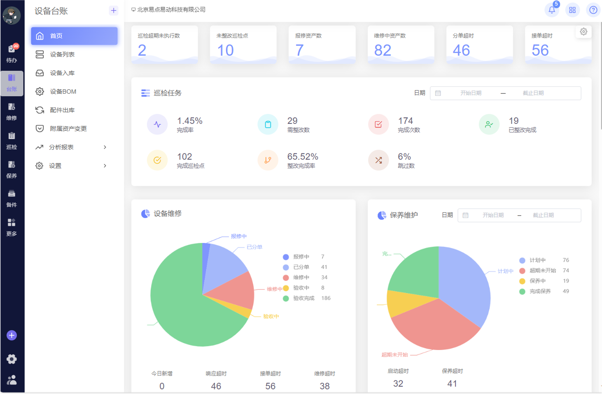The image size is (602, 394).
Task: Open 保养 module in left rail
Action: pos(12,169)
